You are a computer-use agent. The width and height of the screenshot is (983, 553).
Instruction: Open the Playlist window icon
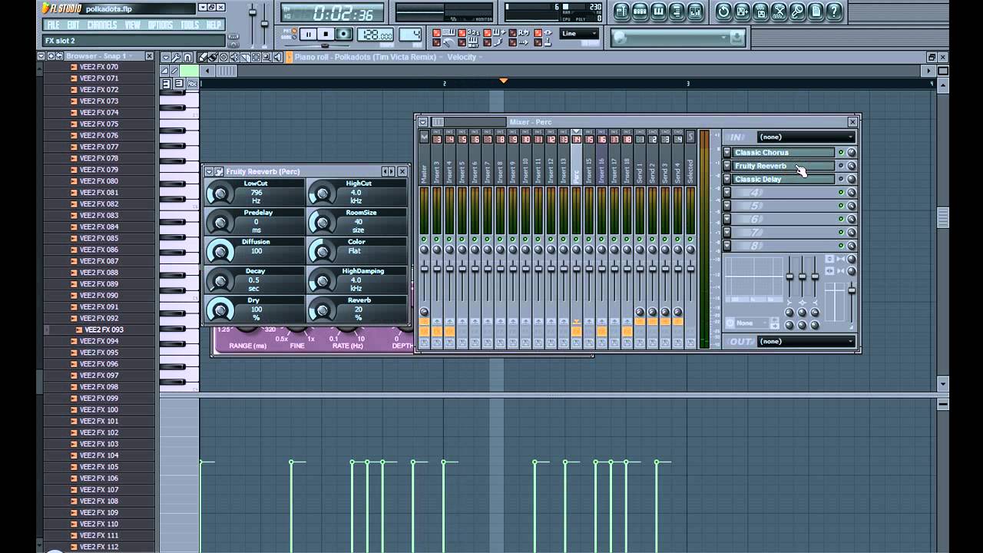[622, 12]
